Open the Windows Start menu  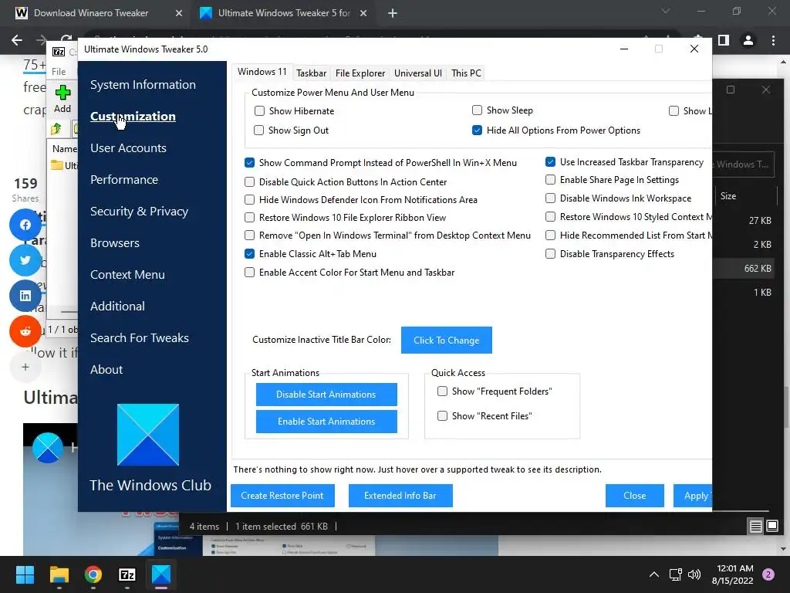(x=25, y=574)
